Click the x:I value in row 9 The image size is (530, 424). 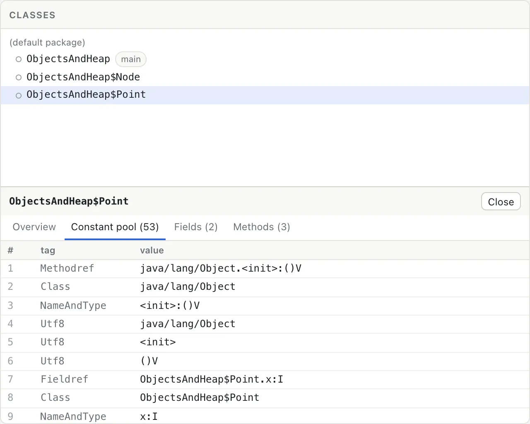[149, 417]
